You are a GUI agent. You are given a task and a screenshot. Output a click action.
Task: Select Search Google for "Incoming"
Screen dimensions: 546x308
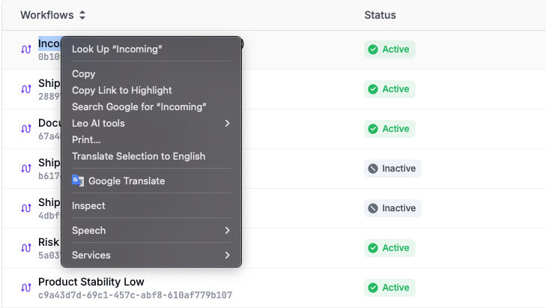click(151, 106)
